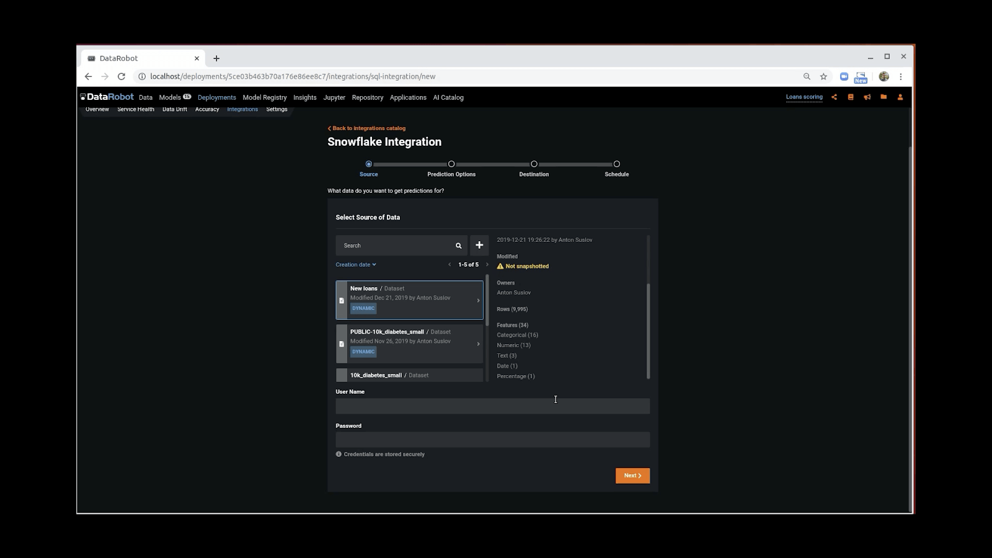Select the Destination step circle
Viewport: 992px width, 558px height.
(534, 164)
